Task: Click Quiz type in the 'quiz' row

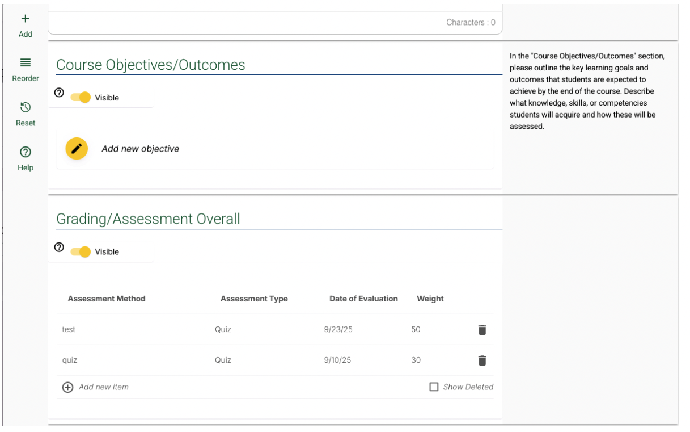Action: point(223,360)
